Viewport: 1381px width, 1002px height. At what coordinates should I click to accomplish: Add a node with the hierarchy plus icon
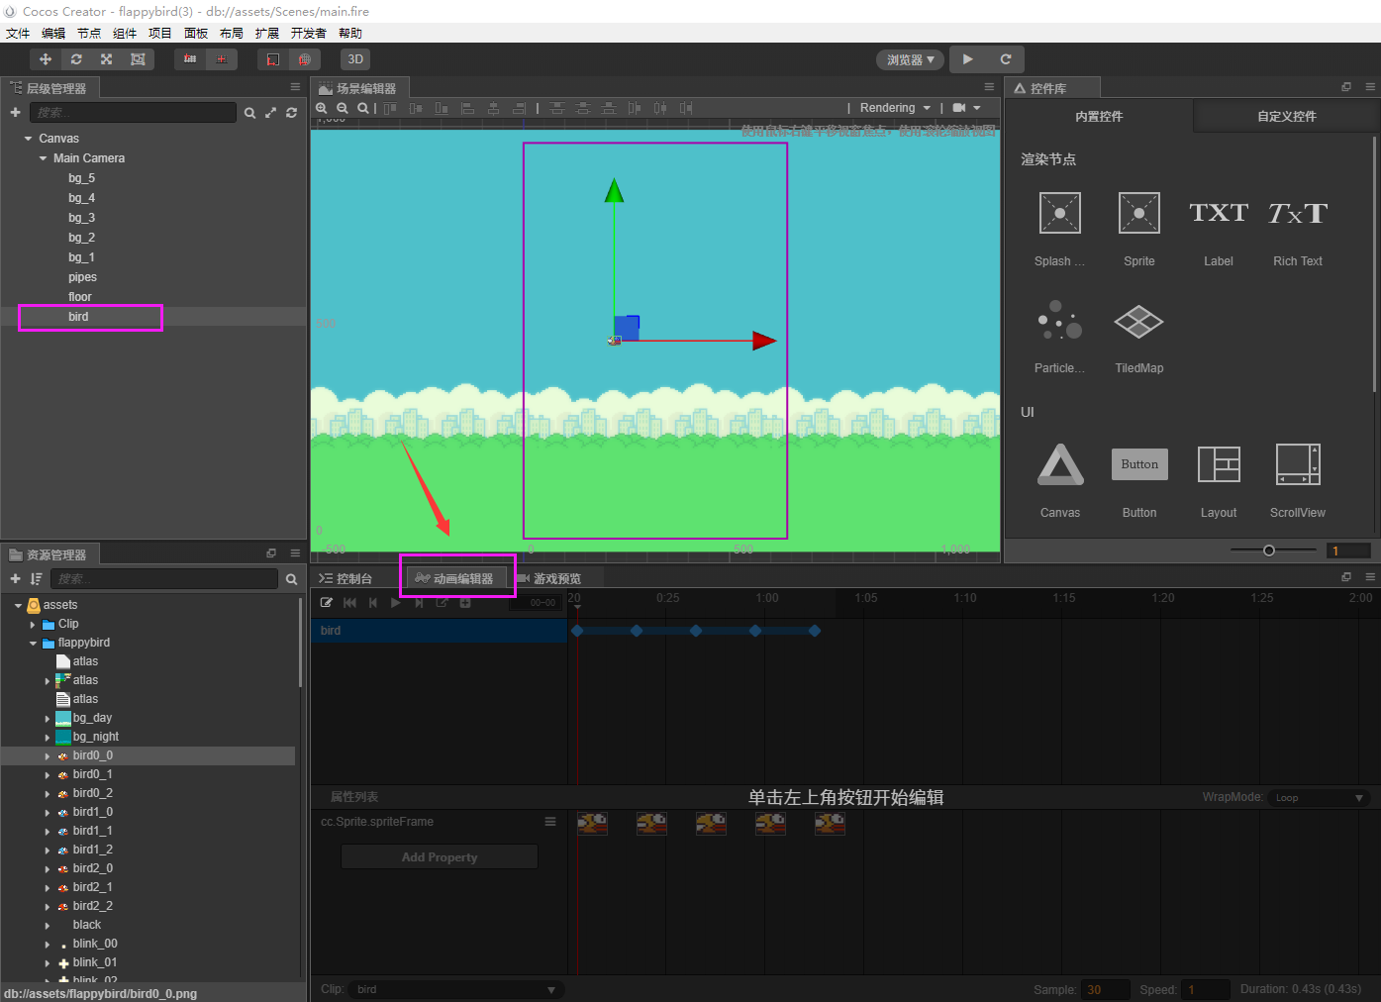tap(15, 113)
